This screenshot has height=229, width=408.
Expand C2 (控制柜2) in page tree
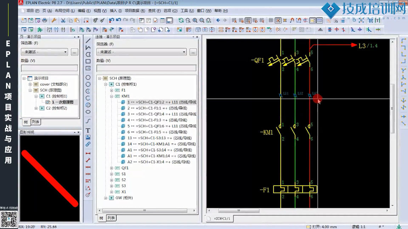click(x=36, y=108)
